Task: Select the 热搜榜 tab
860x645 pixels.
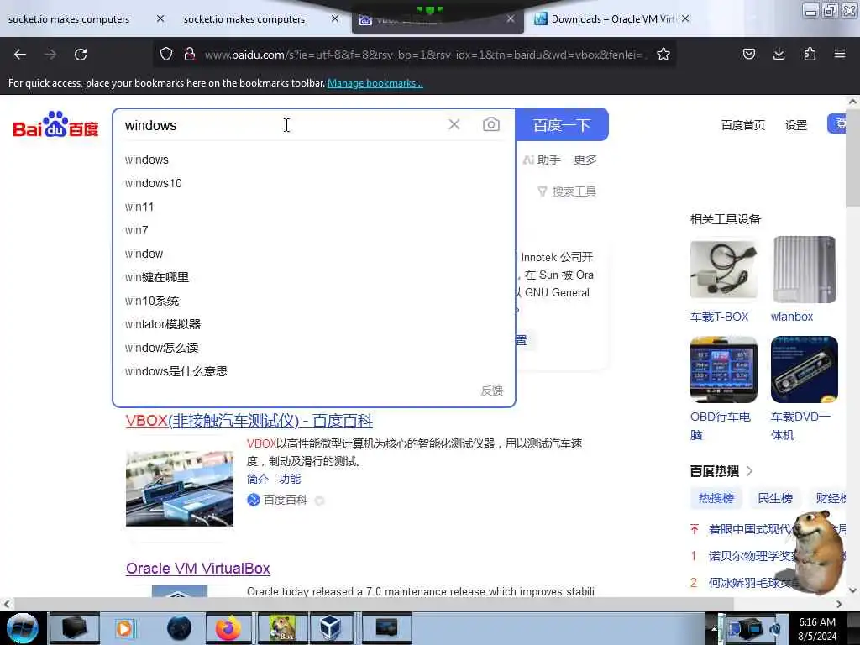Action: click(716, 498)
